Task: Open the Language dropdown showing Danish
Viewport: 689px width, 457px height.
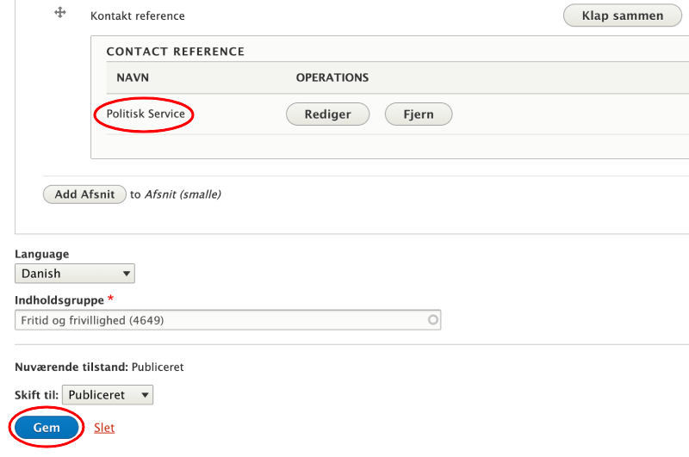Action: pos(75,274)
